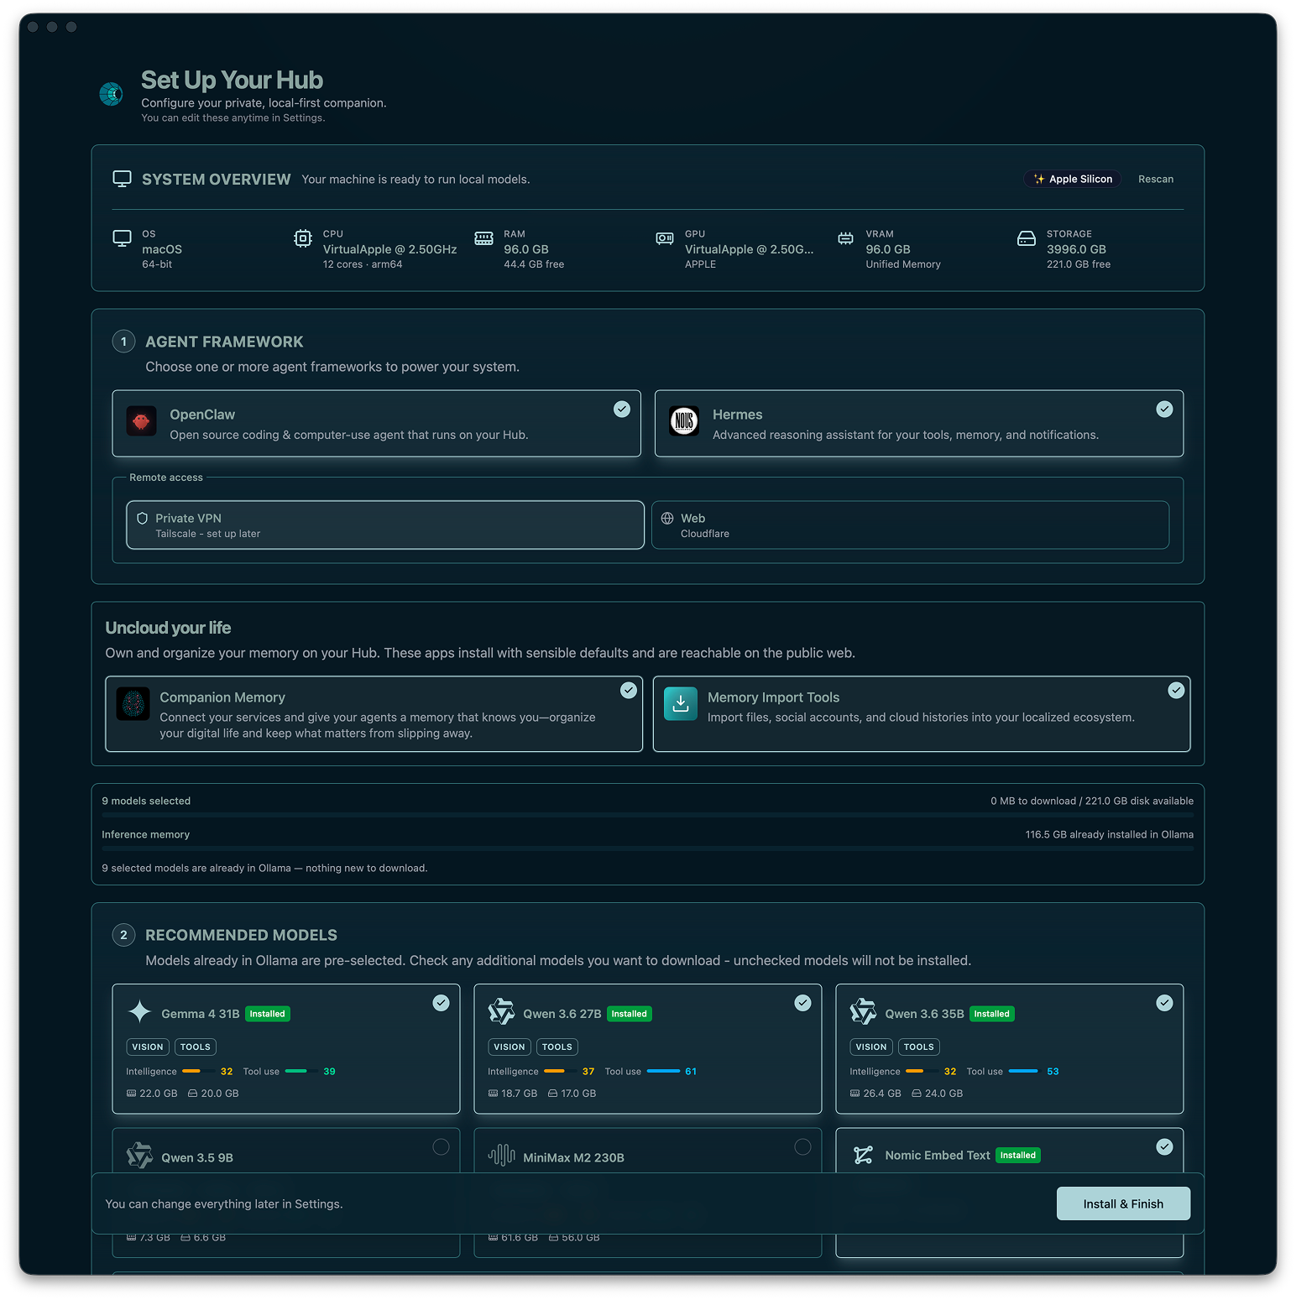This screenshot has height=1300, width=1296.
Task: Click the Qwen 3.6 35B VISION tag
Action: (871, 1047)
